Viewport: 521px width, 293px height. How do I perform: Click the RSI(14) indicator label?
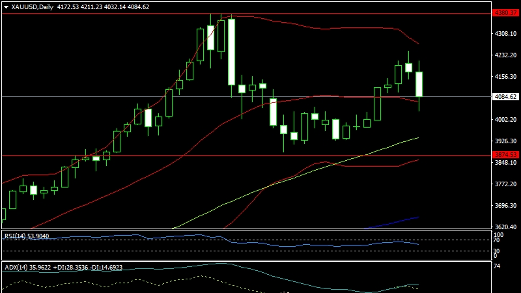click(17, 236)
